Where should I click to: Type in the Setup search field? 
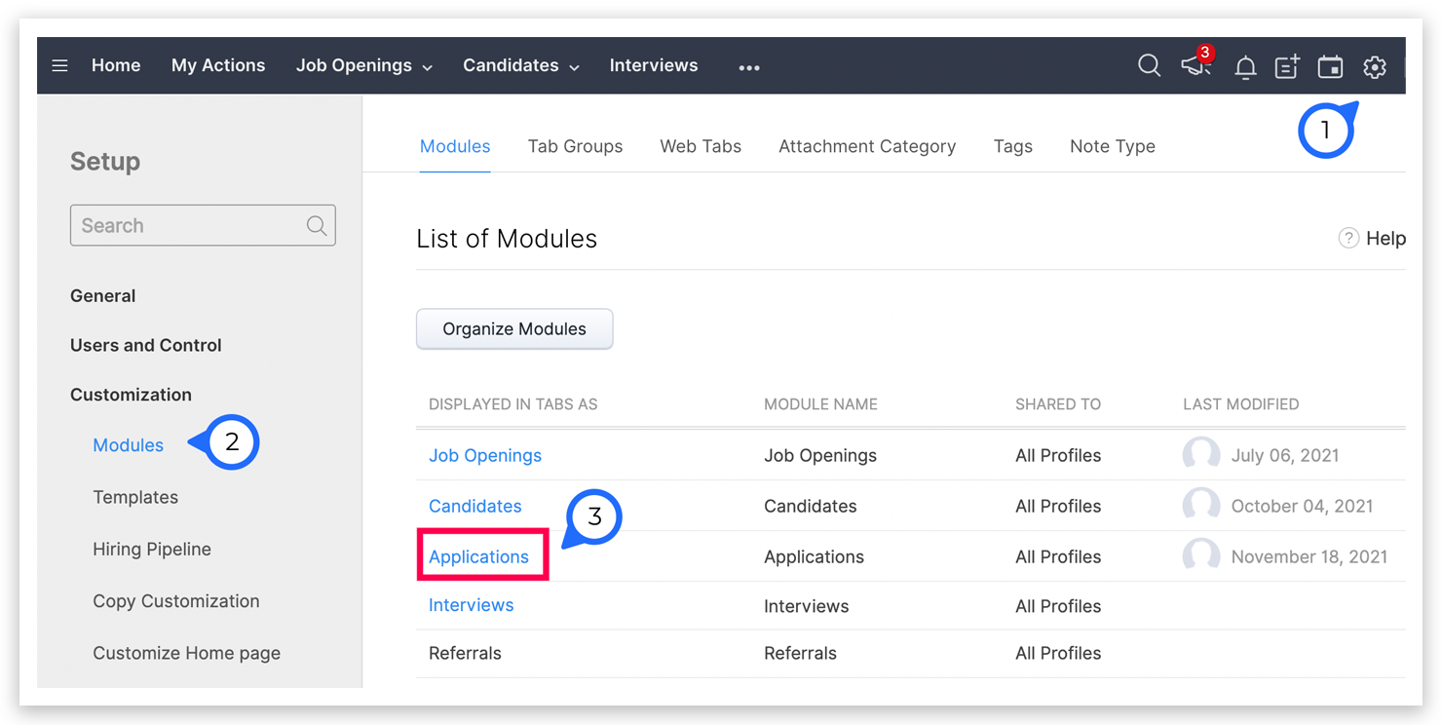[x=190, y=225]
